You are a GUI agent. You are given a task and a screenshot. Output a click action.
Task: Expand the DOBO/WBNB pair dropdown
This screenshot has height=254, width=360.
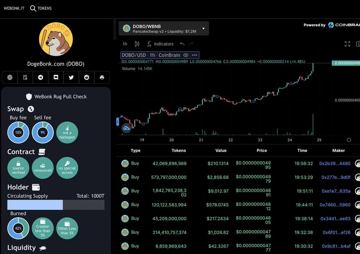click(x=203, y=28)
